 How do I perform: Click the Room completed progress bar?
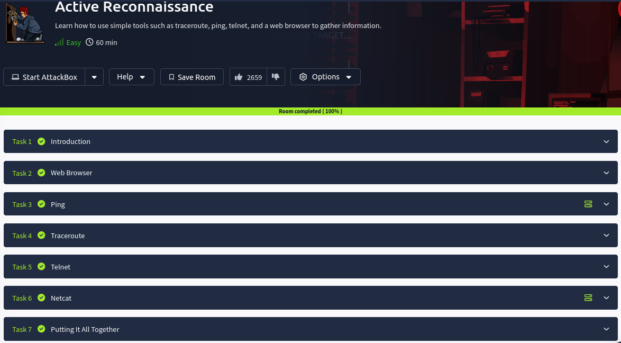pyautogui.click(x=310, y=111)
